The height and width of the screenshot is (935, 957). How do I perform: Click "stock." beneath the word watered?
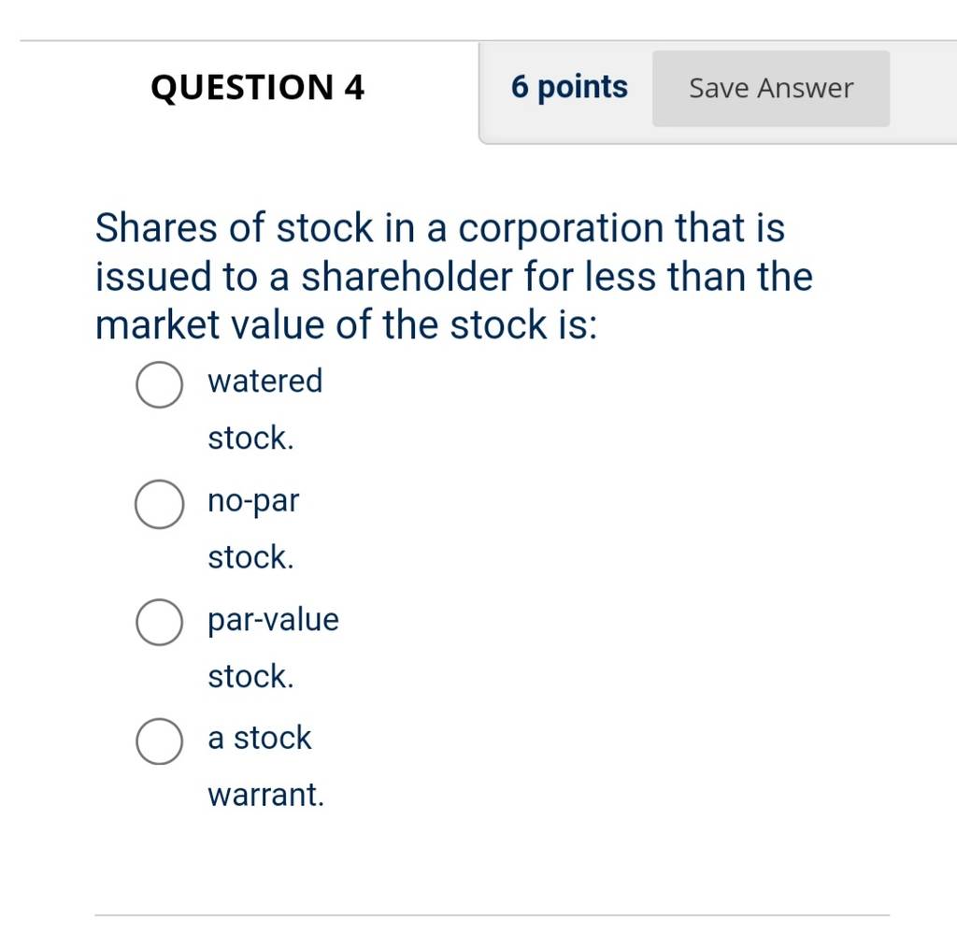coord(250,439)
